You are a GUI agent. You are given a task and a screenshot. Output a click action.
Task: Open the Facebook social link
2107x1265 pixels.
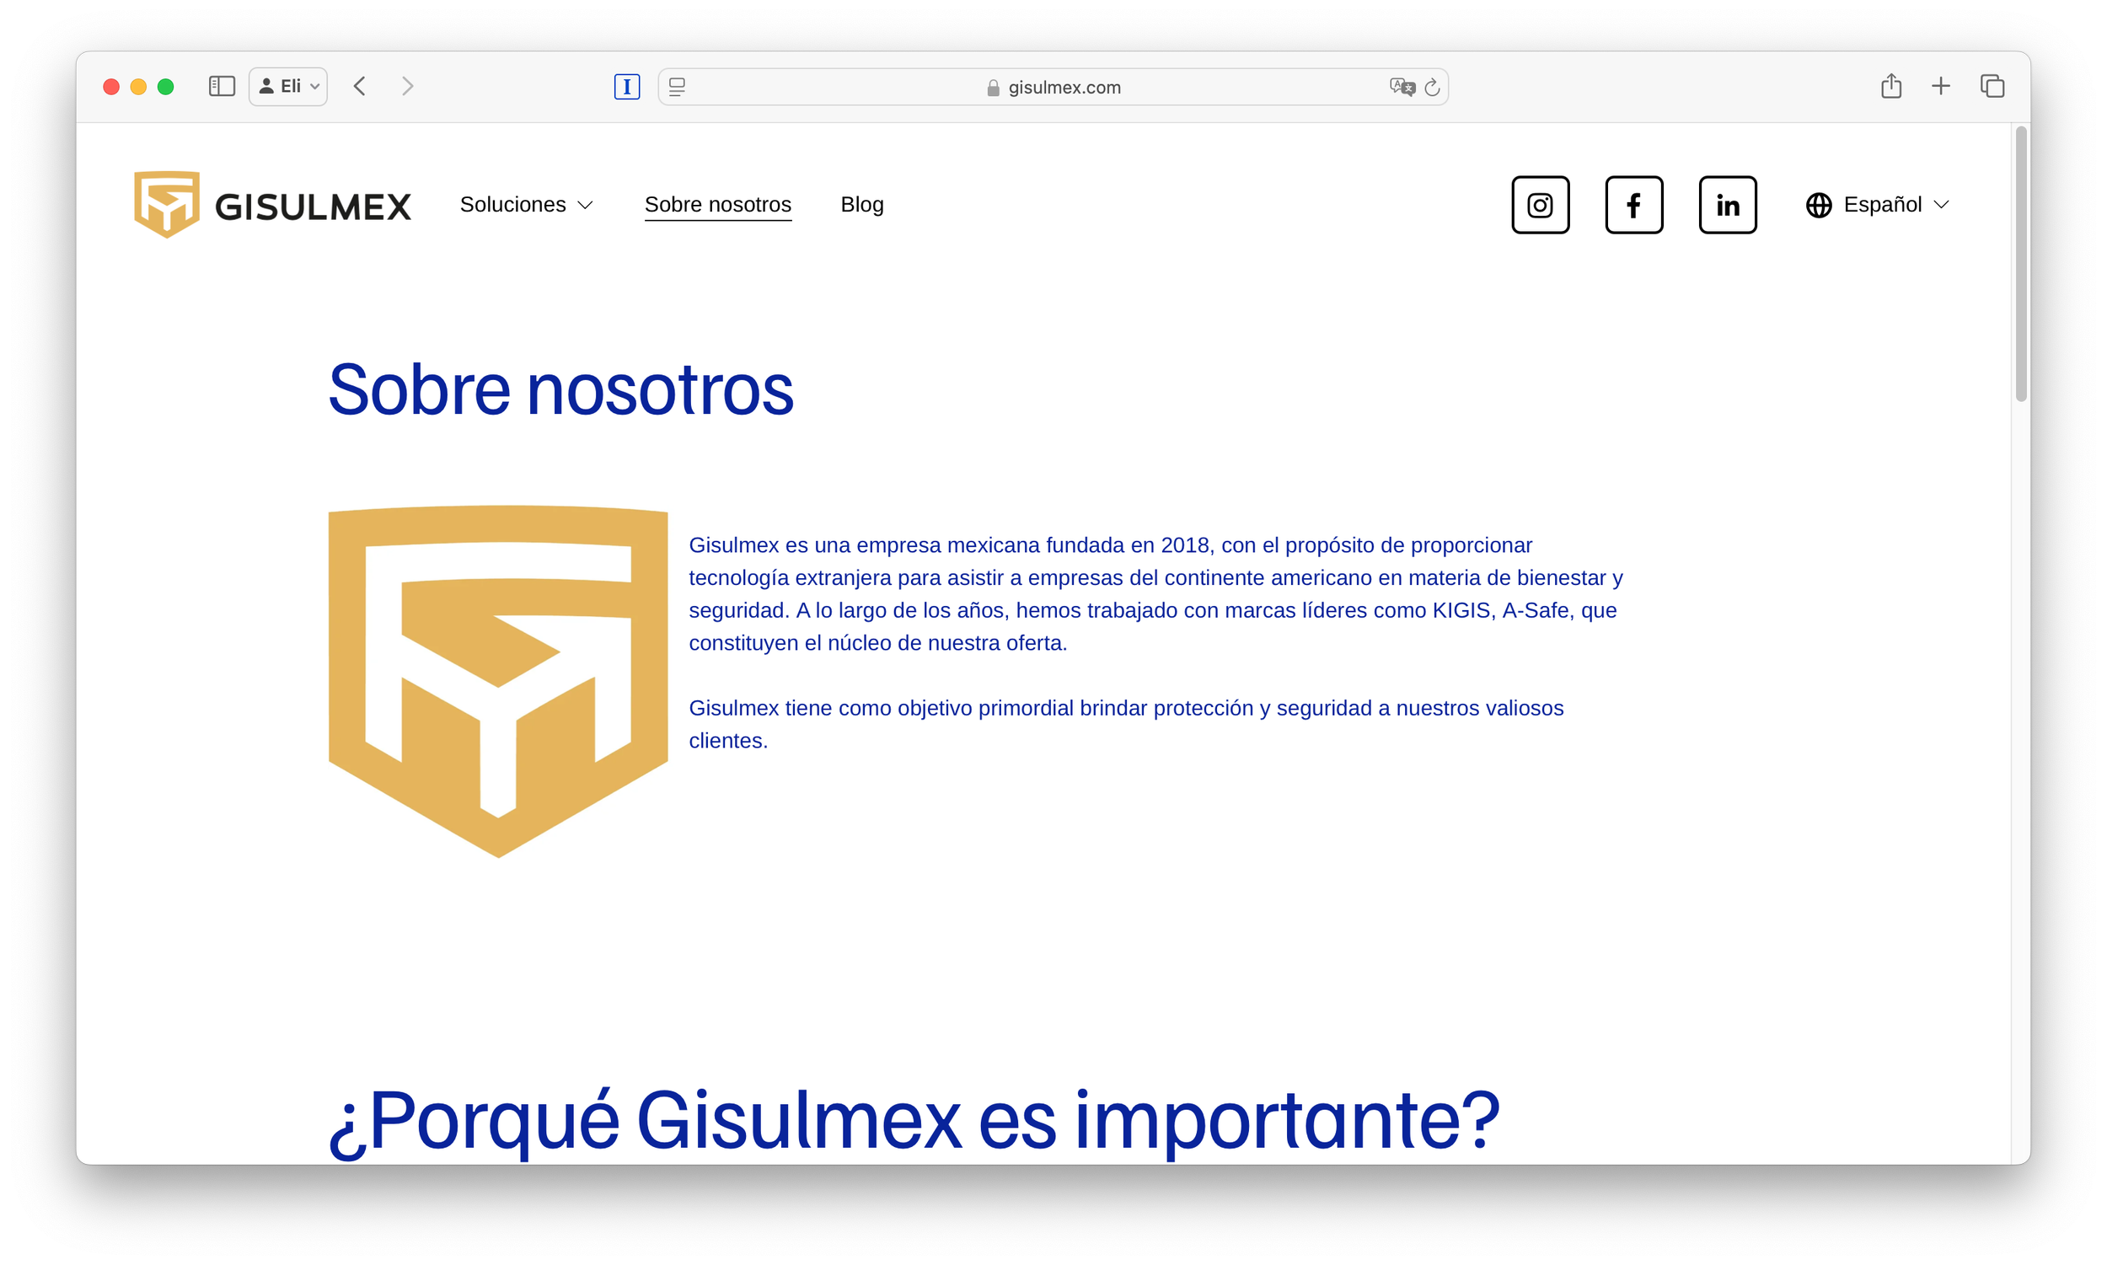(x=1633, y=205)
